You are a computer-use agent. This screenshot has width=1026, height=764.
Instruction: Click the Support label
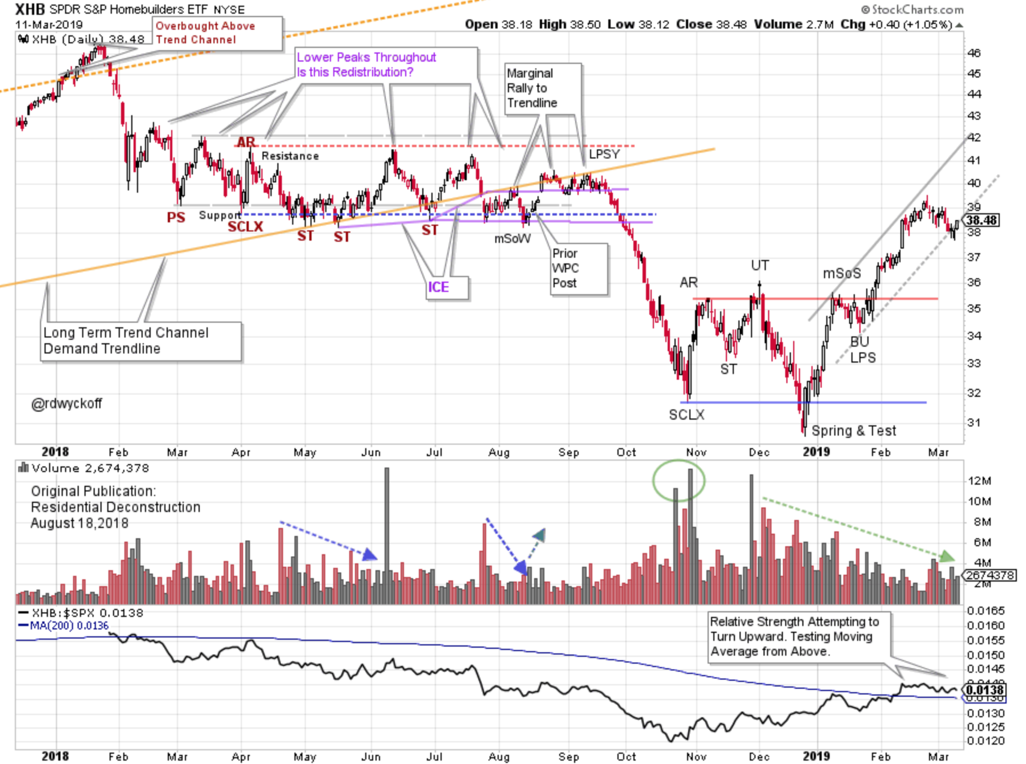click(x=220, y=216)
